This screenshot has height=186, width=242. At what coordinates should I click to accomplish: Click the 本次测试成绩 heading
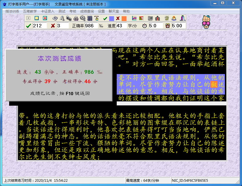[59, 59]
